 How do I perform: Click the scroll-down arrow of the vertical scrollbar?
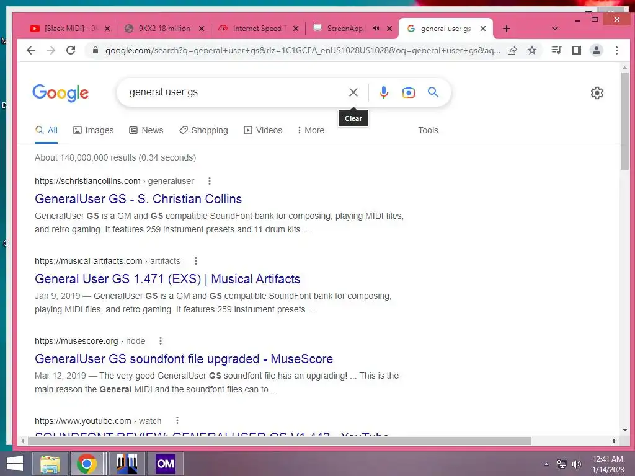pos(624,430)
